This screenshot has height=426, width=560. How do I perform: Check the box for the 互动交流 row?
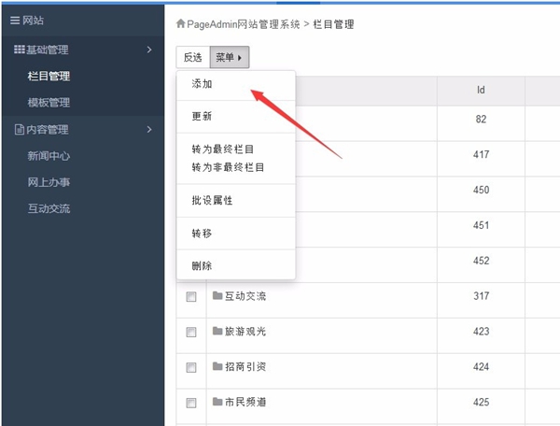point(191,297)
